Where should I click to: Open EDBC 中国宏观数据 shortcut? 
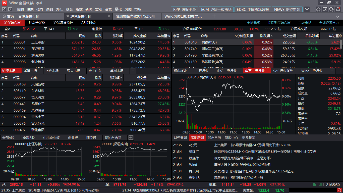click(x=253, y=9)
